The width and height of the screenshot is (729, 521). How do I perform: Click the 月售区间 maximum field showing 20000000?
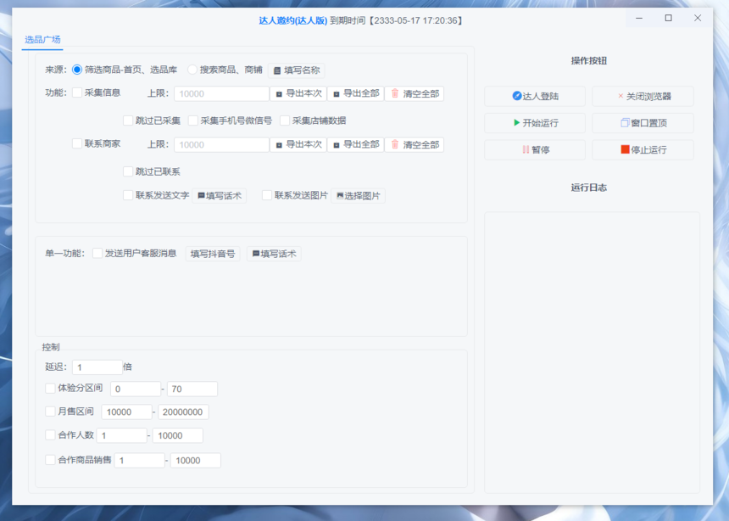point(183,412)
